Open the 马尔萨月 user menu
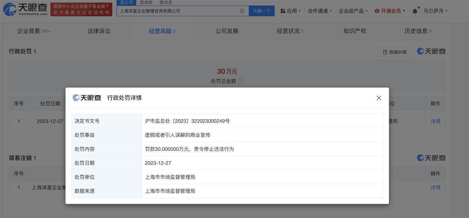The width and height of the screenshot is (469, 218). 435,11
